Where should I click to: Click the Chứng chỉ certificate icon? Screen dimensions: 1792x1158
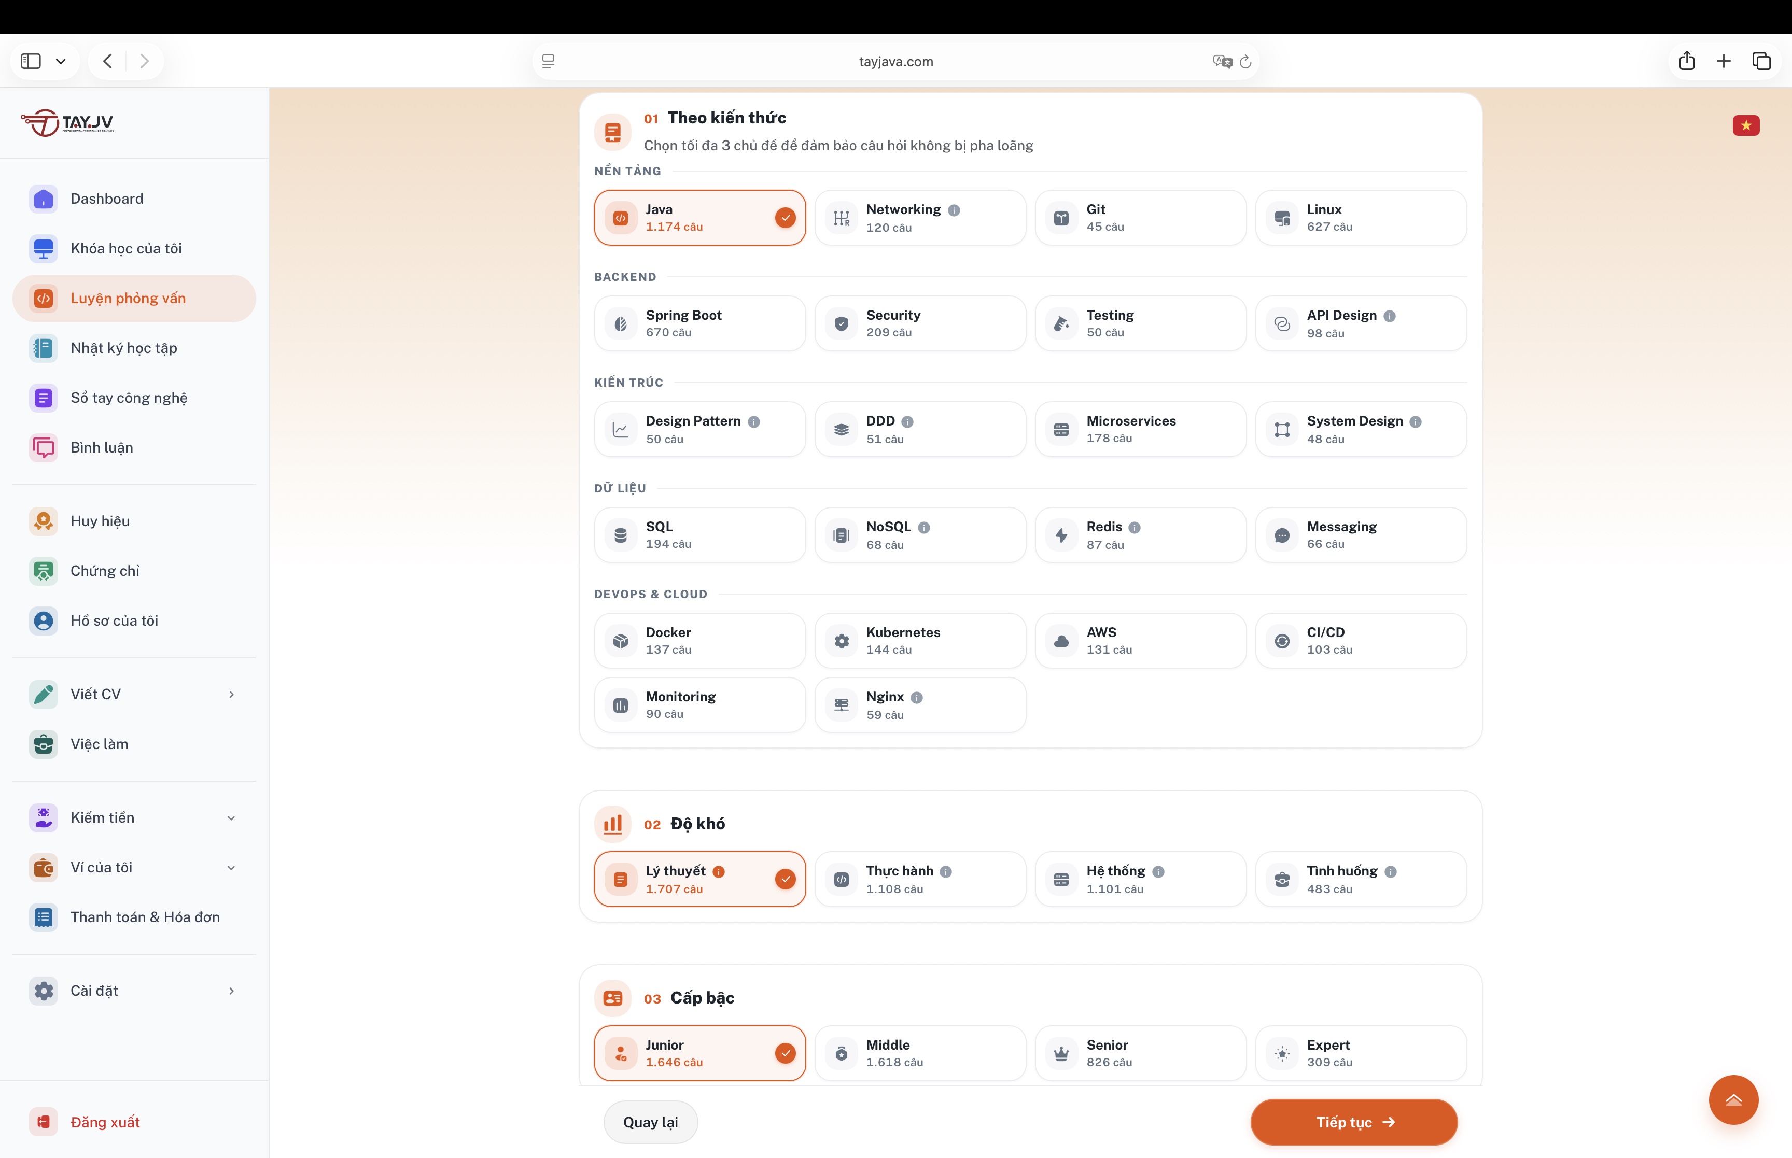point(44,571)
